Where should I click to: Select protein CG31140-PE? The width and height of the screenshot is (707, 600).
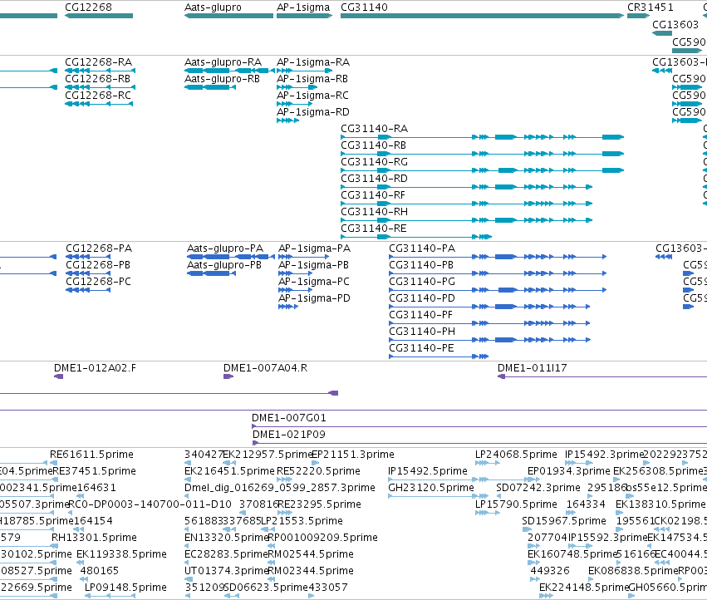(x=421, y=348)
